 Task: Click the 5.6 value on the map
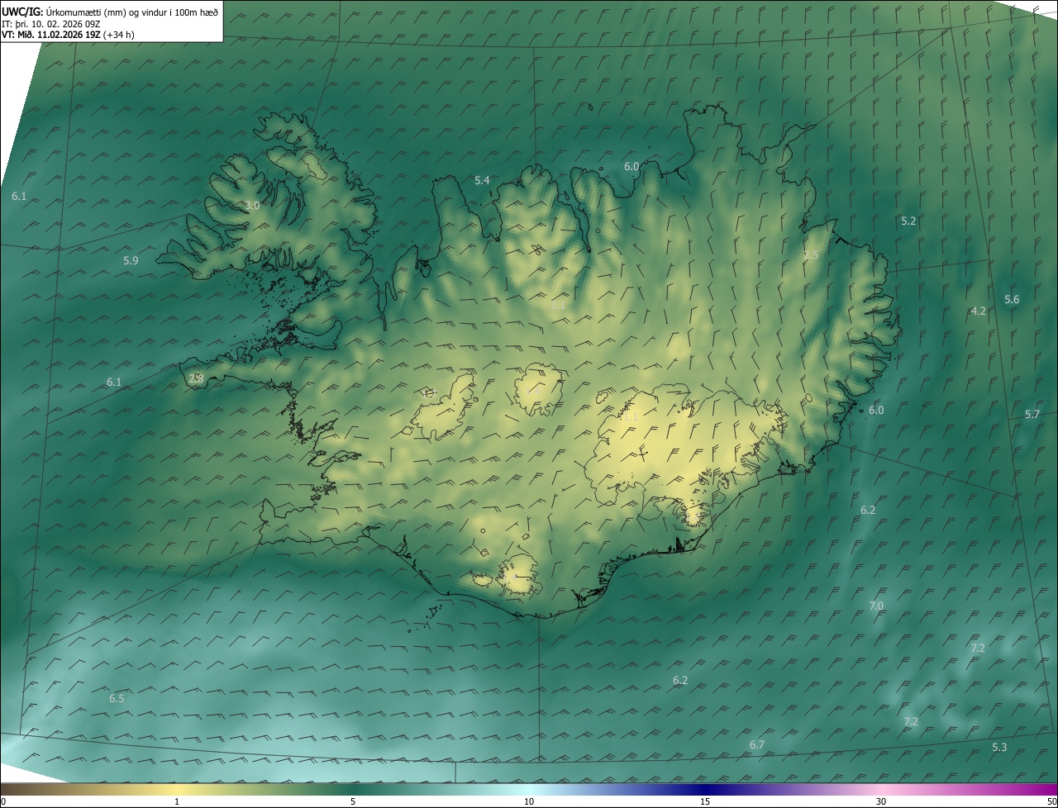pos(1012,299)
